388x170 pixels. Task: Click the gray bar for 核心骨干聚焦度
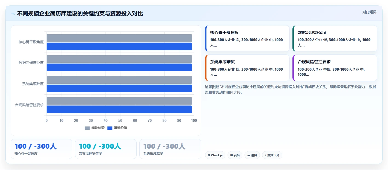pyautogui.click(x=119, y=38)
